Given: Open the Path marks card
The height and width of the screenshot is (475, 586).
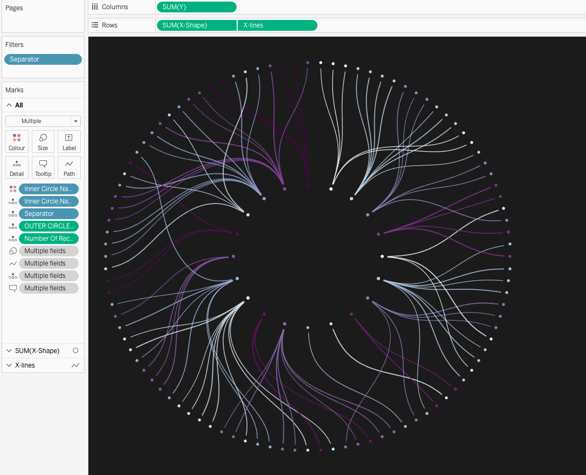Looking at the screenshot, I should pyautogui.click(x=69, y=167).
